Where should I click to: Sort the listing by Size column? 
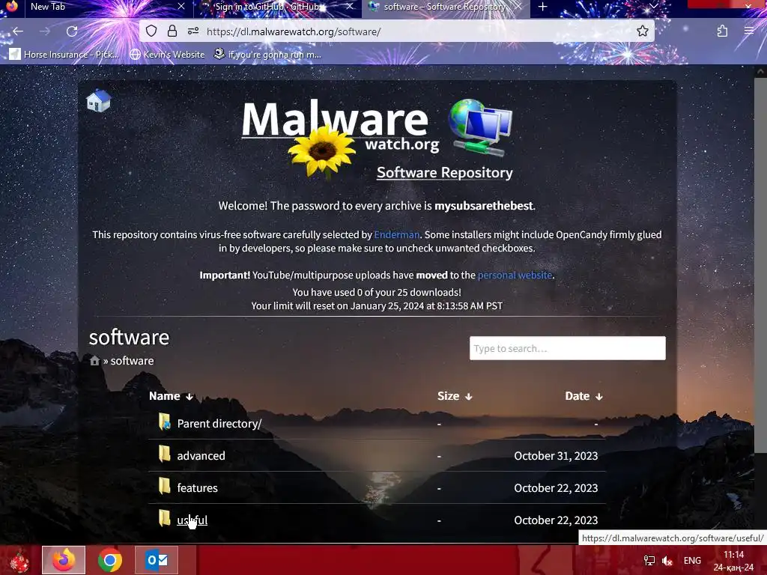[x=455, y=396]
